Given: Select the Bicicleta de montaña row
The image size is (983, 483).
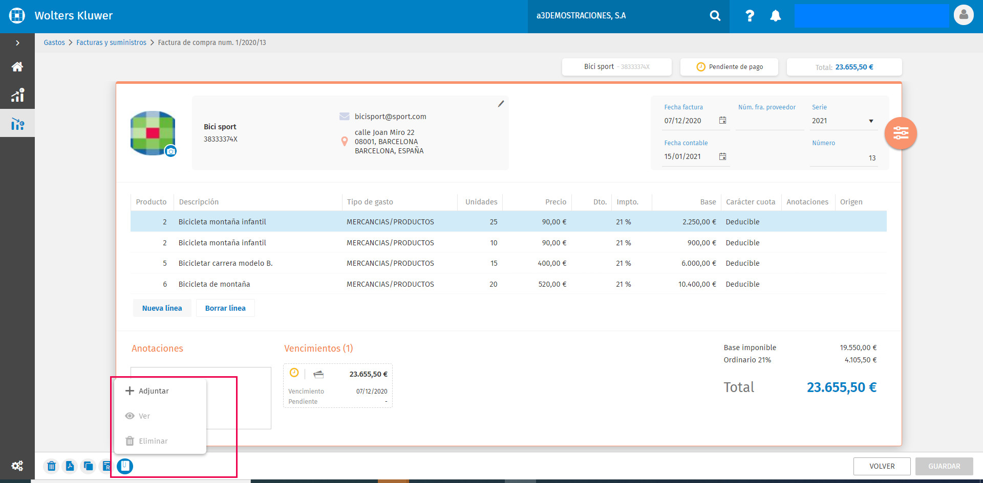Looking at the screenshot, I should click(508, 284).
